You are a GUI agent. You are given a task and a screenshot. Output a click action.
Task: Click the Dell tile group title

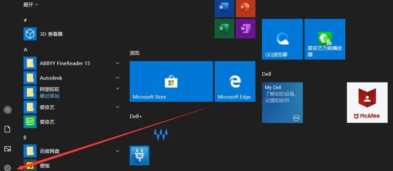click(266, 74)
